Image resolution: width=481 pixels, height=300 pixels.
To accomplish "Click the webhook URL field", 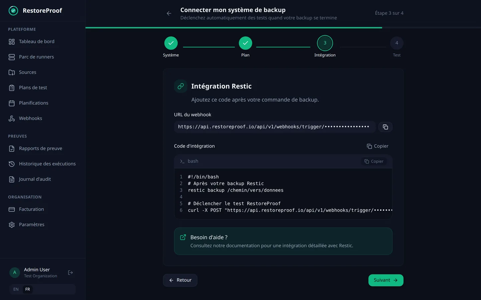I will [x=275, y=127].
